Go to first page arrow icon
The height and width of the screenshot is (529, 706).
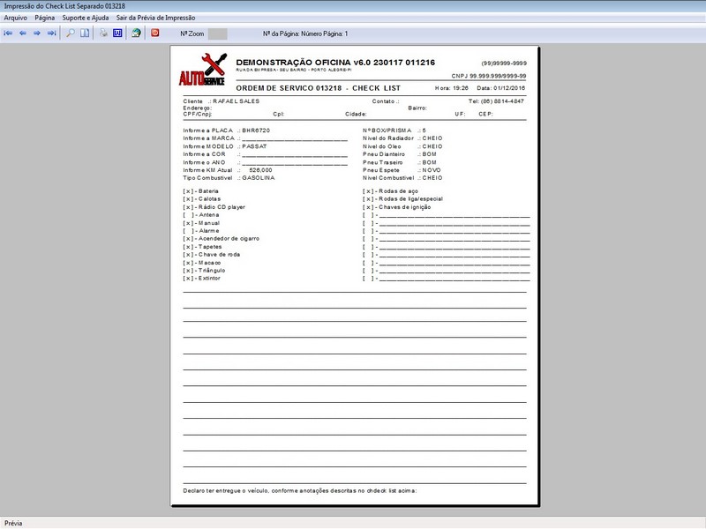click(8, 34)
